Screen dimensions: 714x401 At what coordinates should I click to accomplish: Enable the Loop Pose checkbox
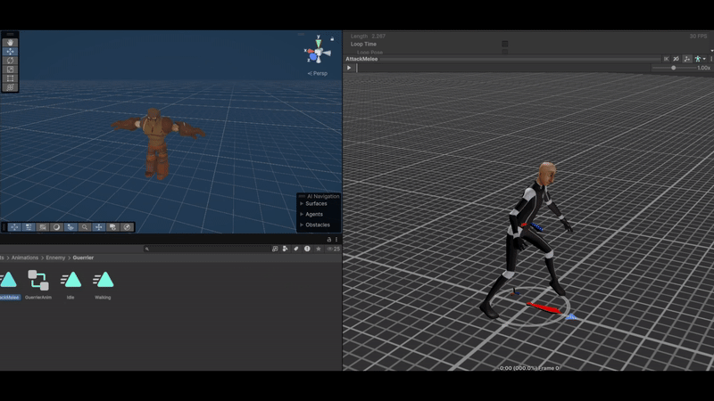[505, 52]
